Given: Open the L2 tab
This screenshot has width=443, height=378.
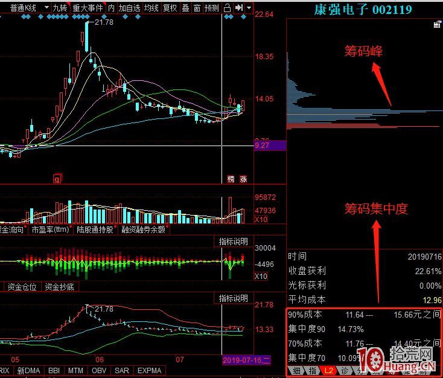Looking at the screenshot, I should [x=328, y=371].
